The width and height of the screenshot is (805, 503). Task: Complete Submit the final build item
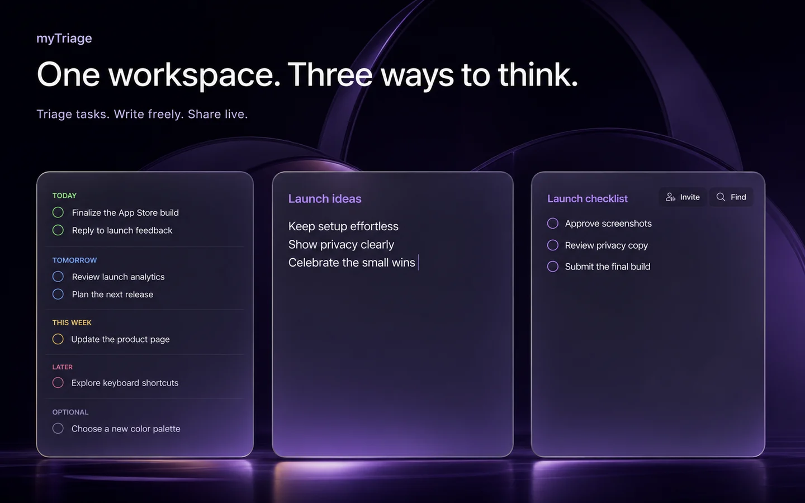point(553,267)
